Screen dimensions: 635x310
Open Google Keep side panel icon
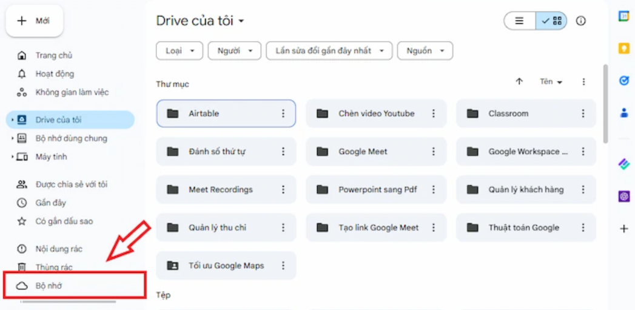tap(623, 48)
